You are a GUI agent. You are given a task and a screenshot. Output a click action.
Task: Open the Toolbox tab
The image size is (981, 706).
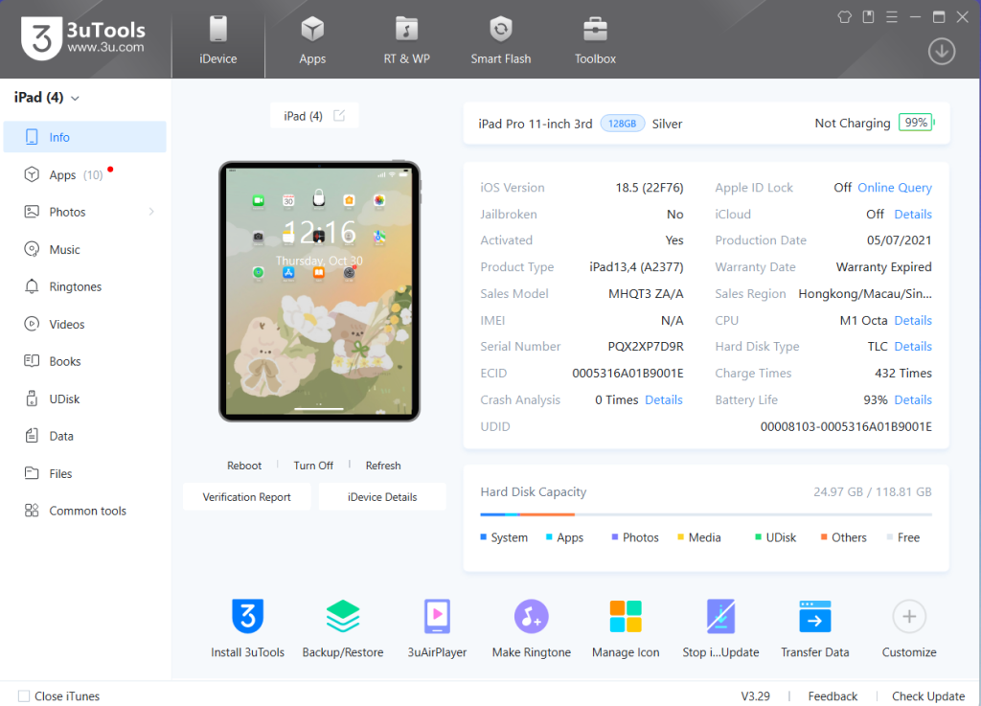595,39
